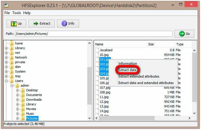
Task: Select file 11.jpg
Action: [x=104, y=97]
